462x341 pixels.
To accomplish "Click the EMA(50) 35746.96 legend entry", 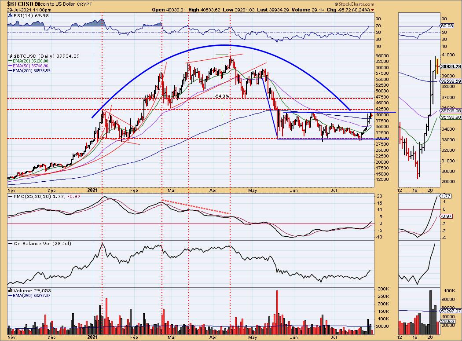I will (x=28, y=66).
